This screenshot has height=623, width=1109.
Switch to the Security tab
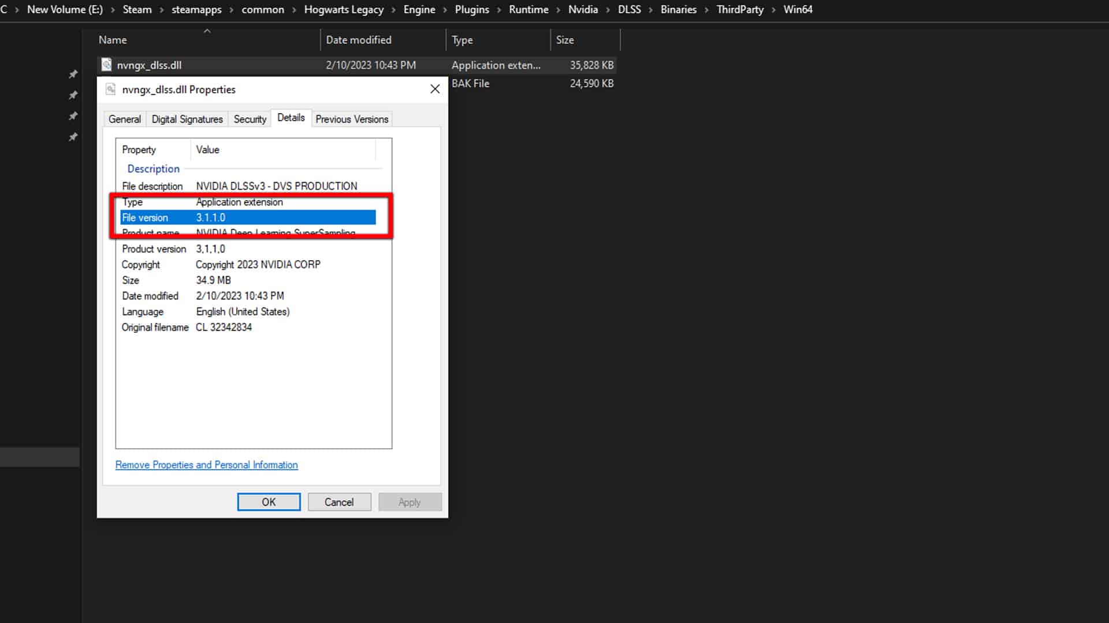pyautogui.click(x=249, y=119)
